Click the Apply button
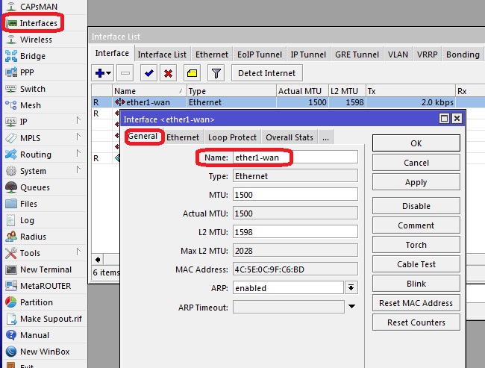 (416, 182)
